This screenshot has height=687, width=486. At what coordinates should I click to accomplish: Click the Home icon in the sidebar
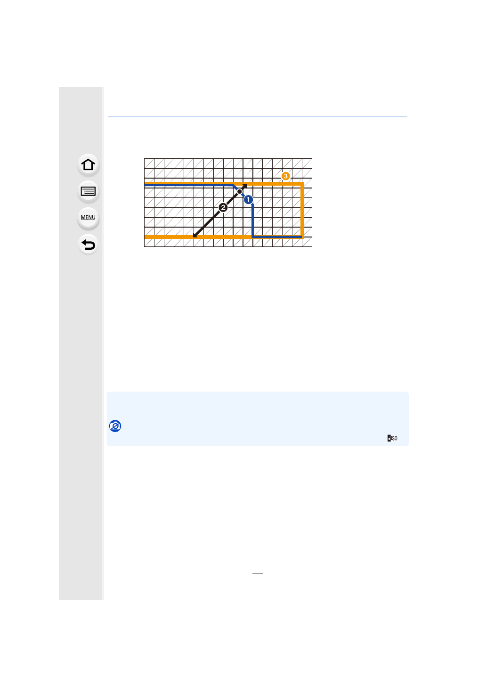(x=88, y=165)
